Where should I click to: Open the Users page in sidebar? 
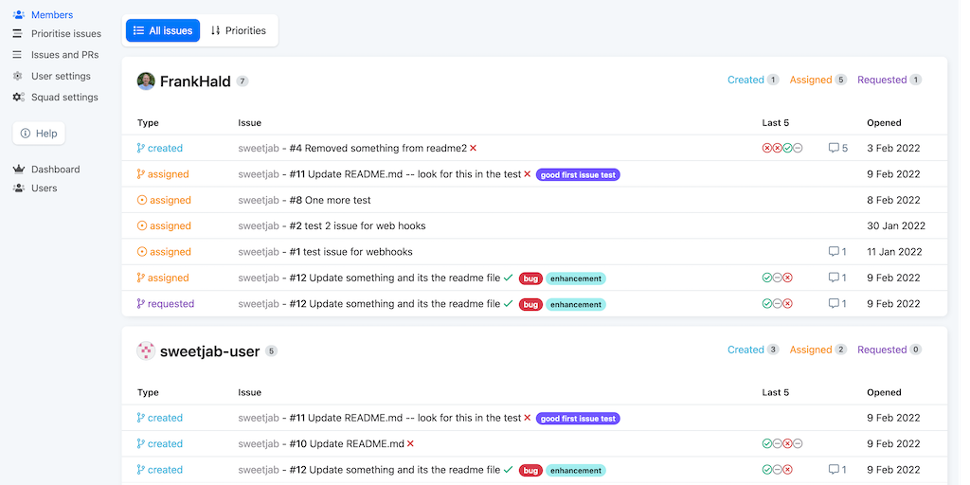pyautogui.click(x=44, y=189)
